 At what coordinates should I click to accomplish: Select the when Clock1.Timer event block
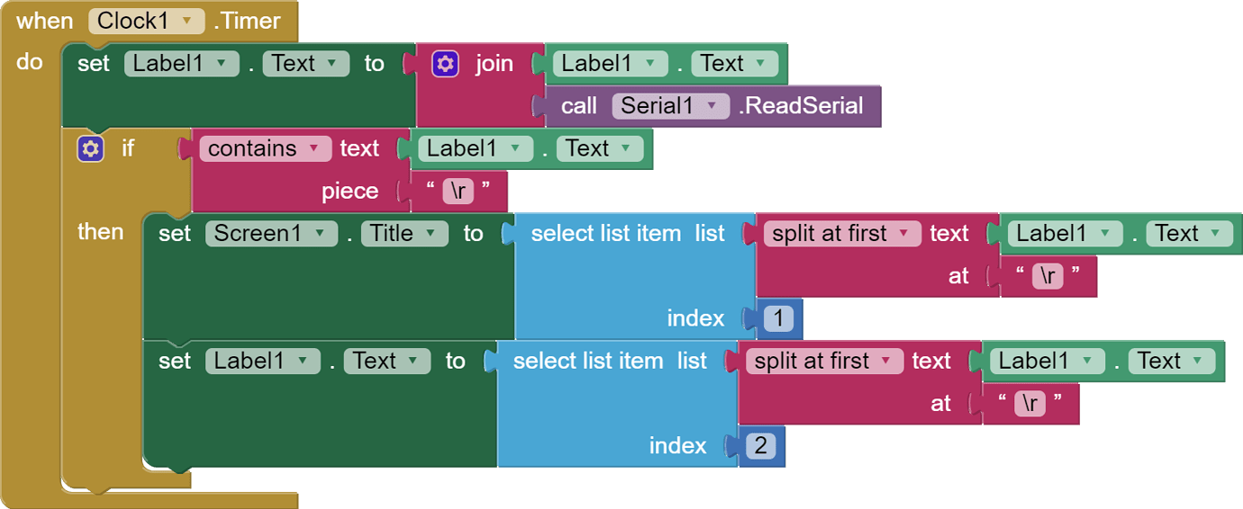(45, 21)
